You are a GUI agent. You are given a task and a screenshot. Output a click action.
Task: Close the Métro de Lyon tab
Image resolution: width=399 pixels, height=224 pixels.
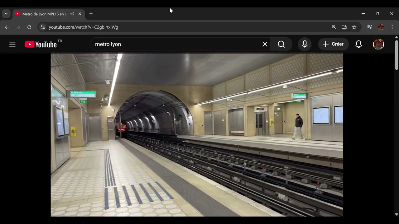point(80,14)
